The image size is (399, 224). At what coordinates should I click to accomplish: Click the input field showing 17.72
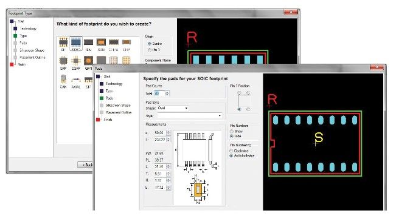point(160,188)
